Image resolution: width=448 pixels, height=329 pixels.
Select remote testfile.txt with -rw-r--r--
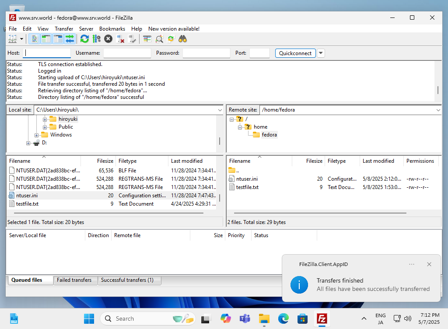[334, 187]
